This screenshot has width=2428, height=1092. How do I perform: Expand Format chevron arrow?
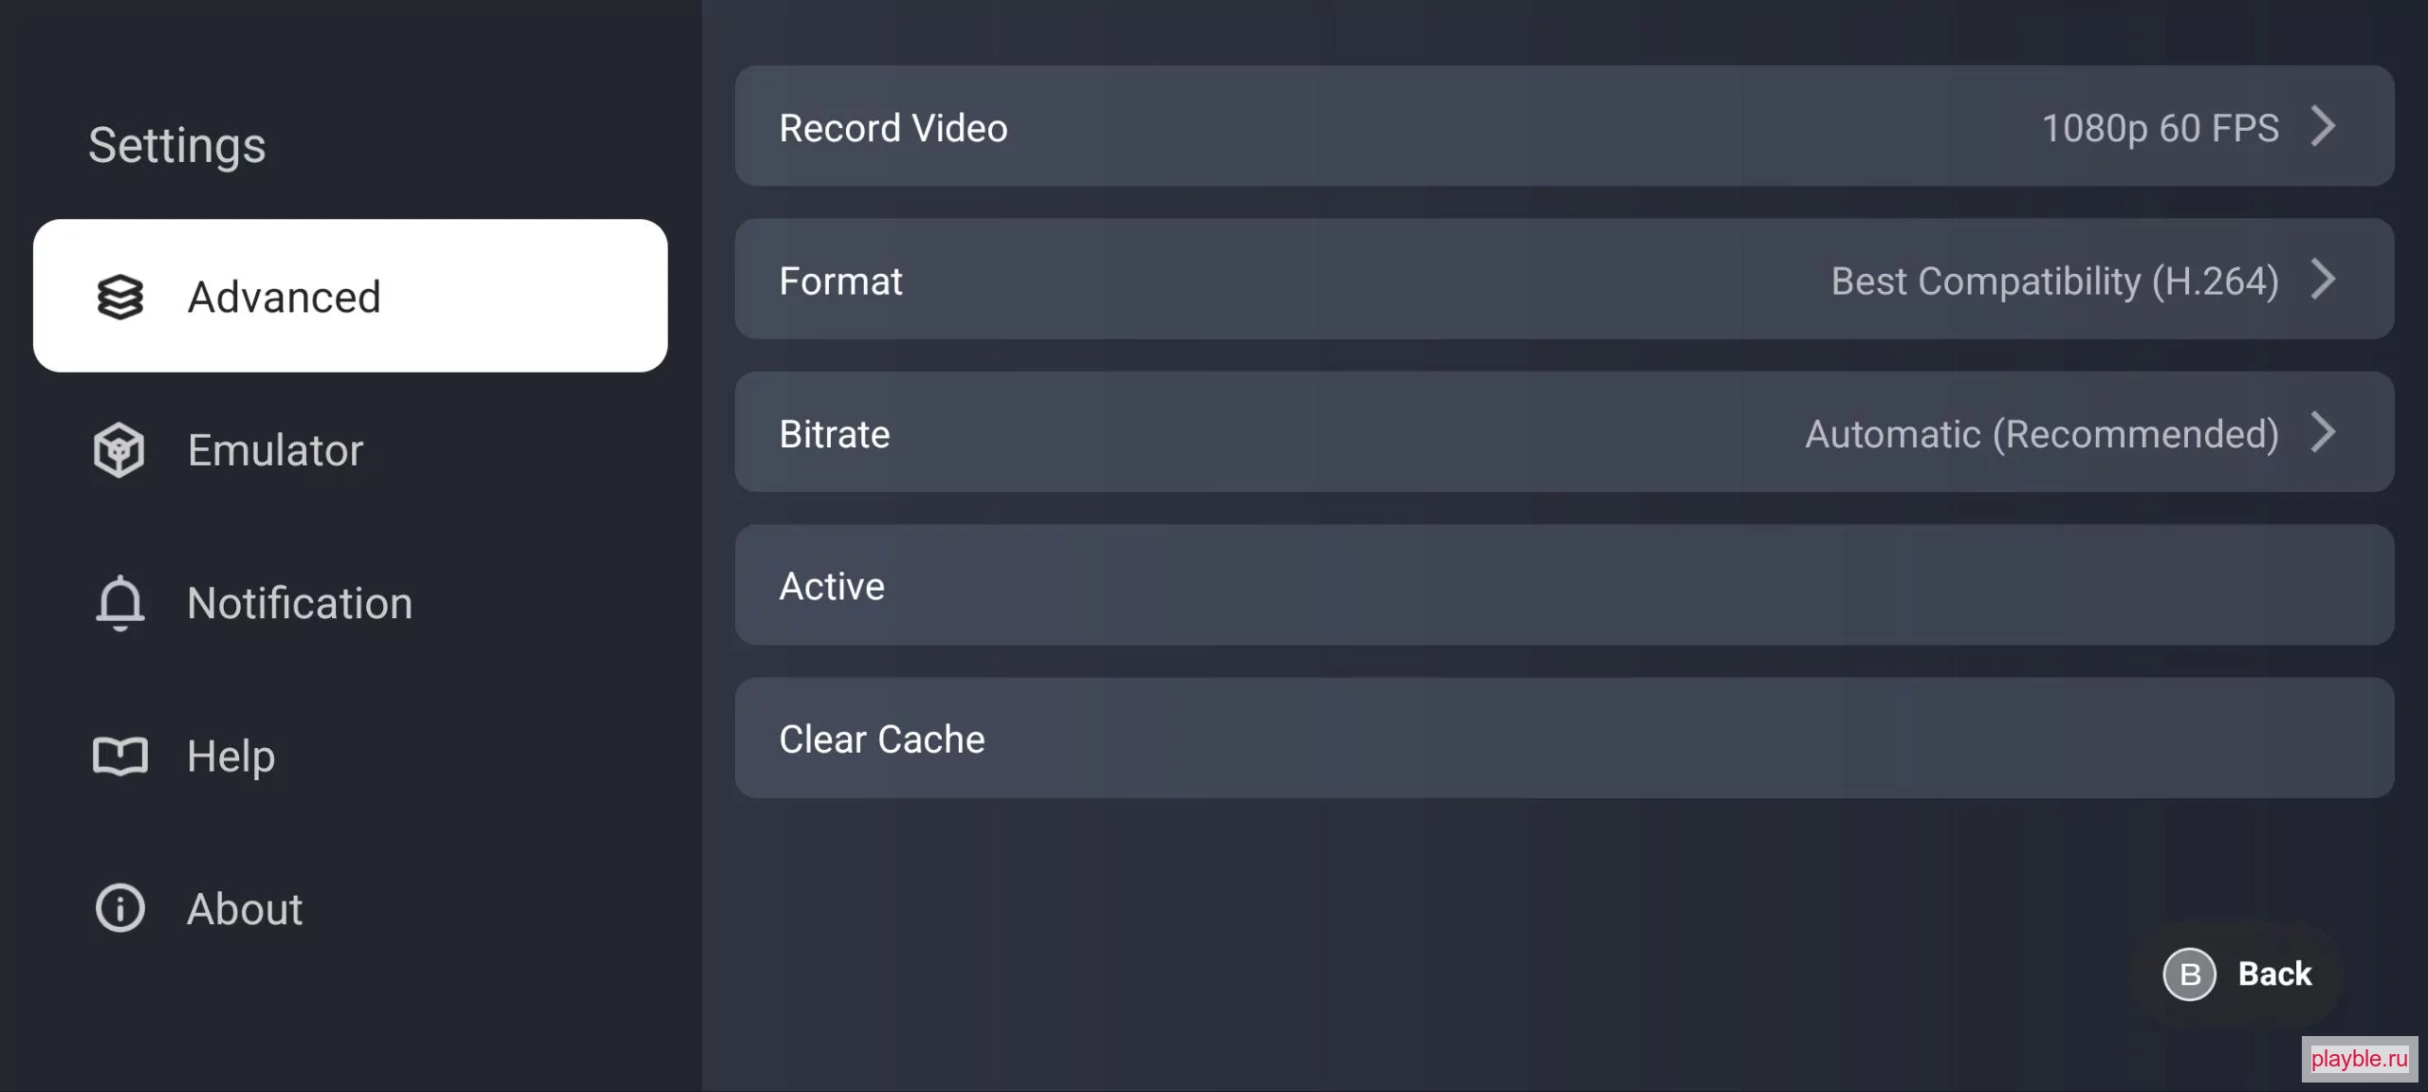[2323, 279]
